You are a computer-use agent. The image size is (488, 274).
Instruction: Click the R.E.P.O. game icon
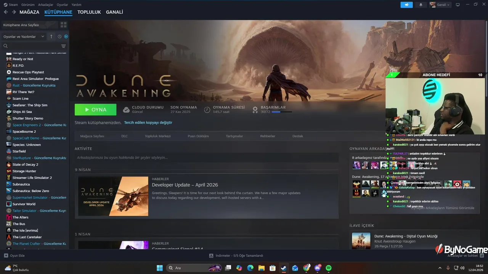[9, 65]
